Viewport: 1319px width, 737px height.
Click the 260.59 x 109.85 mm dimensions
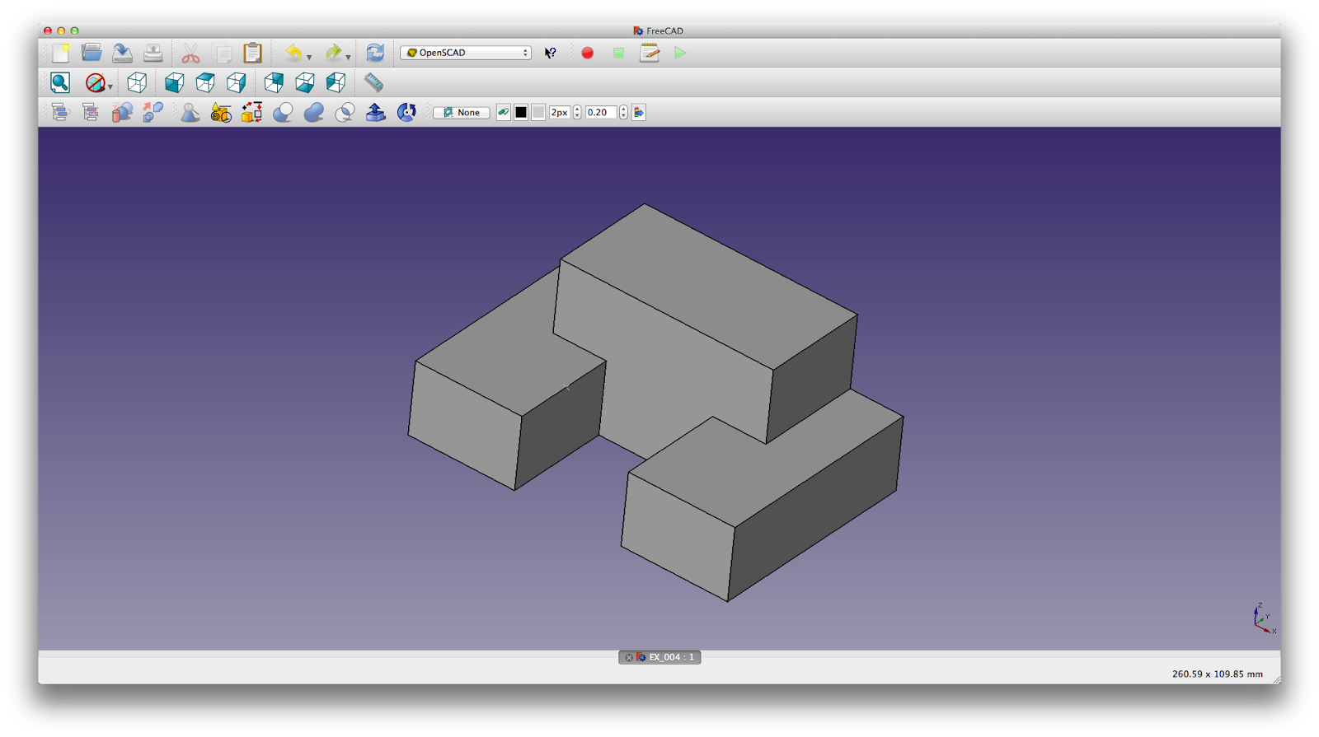point(1217,674)
